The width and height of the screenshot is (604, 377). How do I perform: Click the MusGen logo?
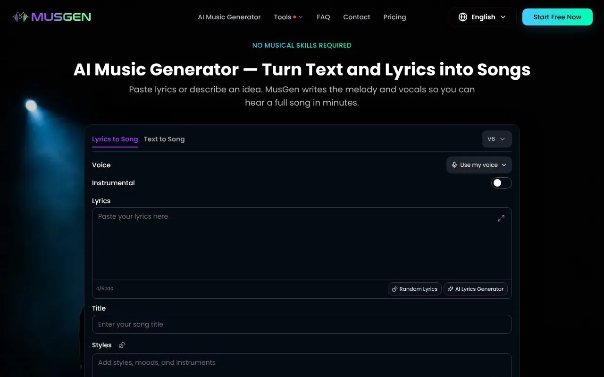click(x=51, y=17)
